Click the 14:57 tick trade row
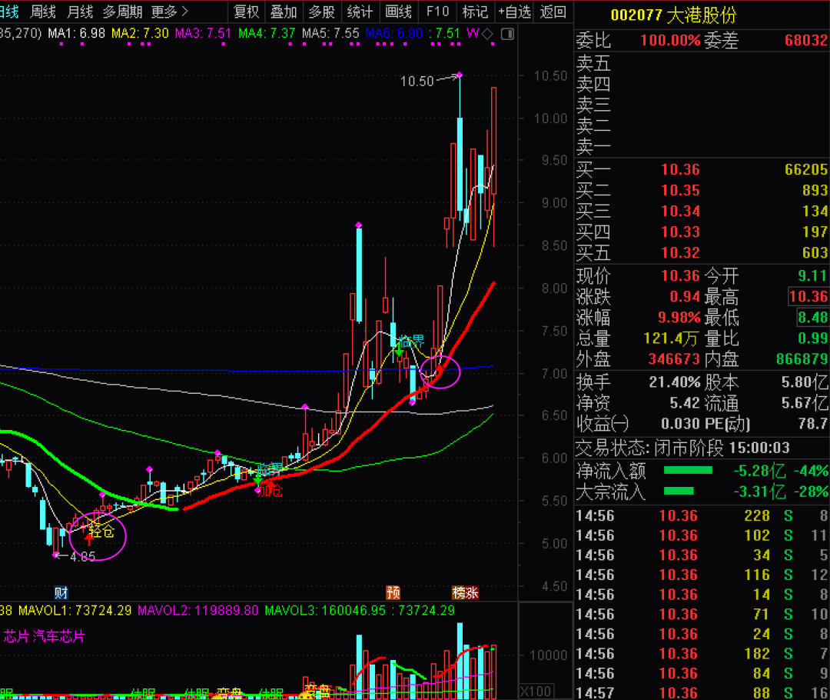 (702, 692)
